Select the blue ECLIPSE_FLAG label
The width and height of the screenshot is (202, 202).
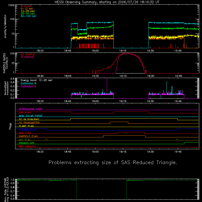point(28,130)
